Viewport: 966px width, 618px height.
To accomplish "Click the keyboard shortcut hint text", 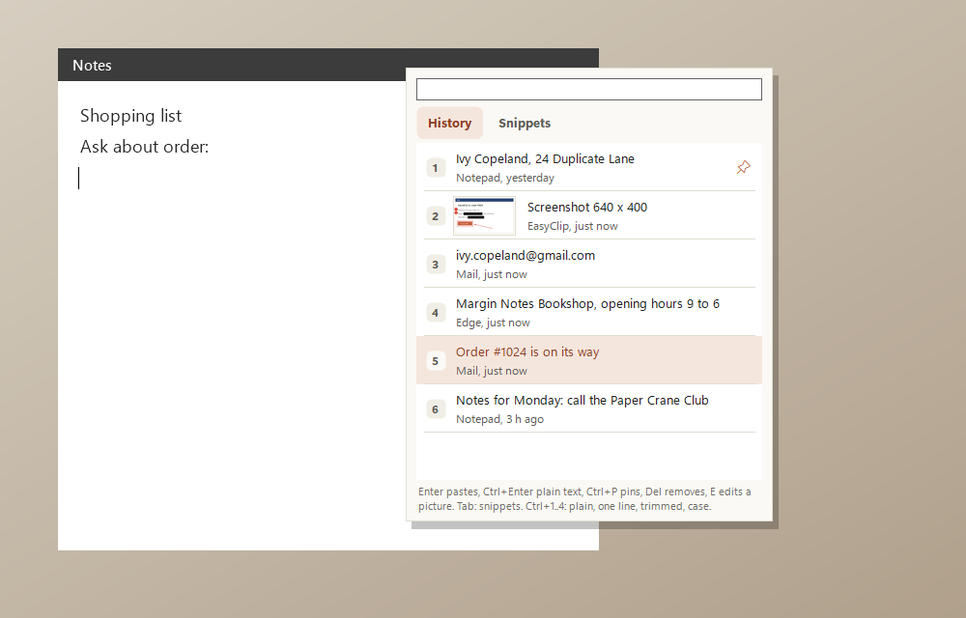I will click(x=584, y=499).
